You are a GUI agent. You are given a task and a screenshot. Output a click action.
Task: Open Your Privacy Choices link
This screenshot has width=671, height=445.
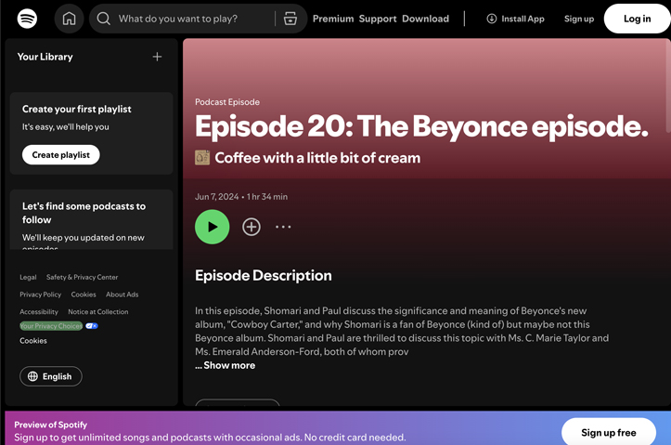pyautogui.click(x=51, y=326)
